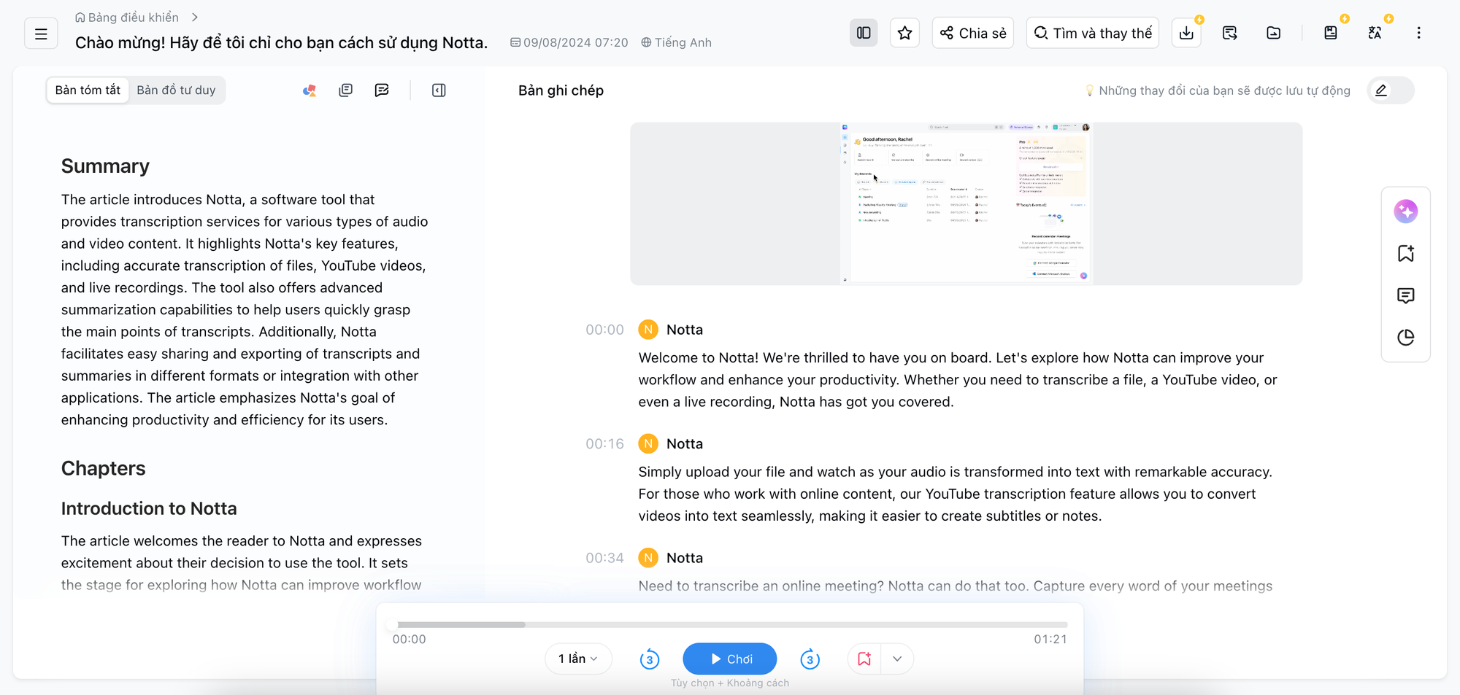Screen dimensions: 1460x695
Task: Click speaker name Notta at 00:00
Action: coord(685,330)
